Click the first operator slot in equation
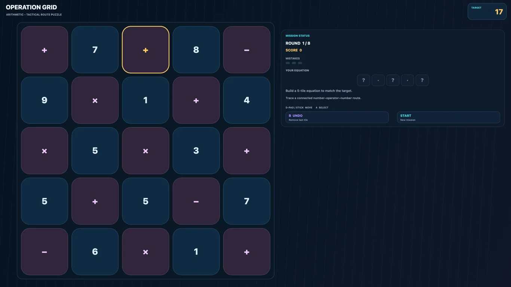 point(378,80)
